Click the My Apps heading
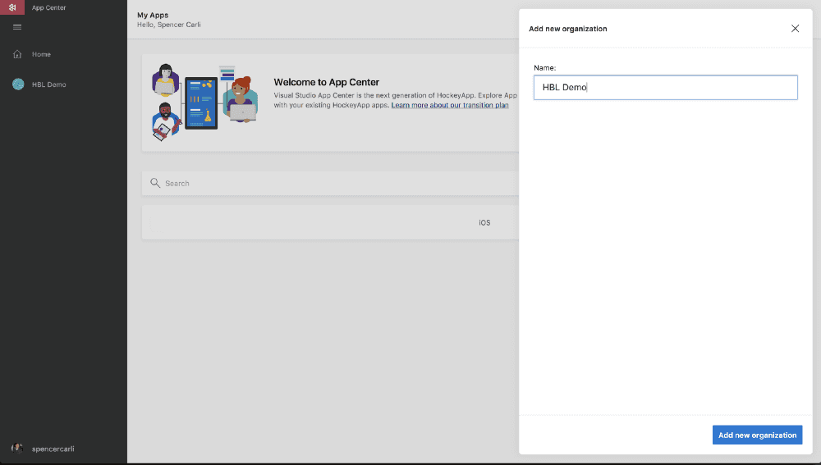The height and width of the screenshot is (465, 821). pos(153,15)
